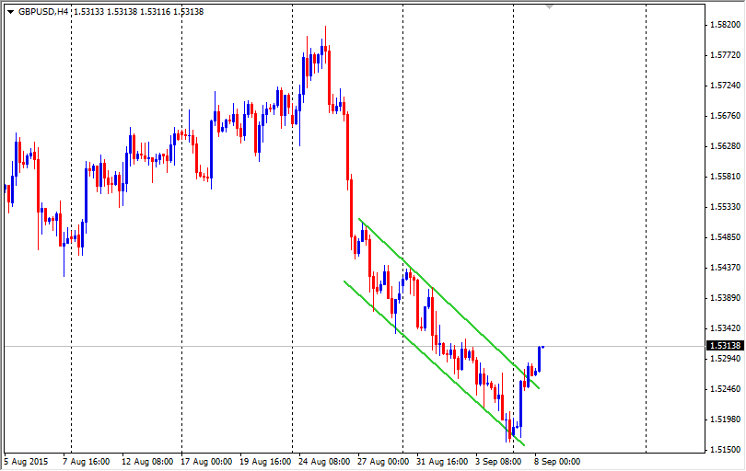Click the GBPUSD,H4 chart title text
Image resolution: width=746 pixels, height=471 pixels.
[x=42, y=11]
